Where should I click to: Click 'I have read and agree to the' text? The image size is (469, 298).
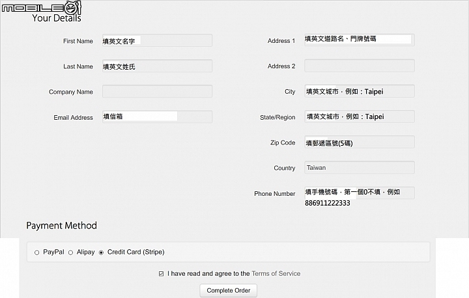(x=208, y=273)
